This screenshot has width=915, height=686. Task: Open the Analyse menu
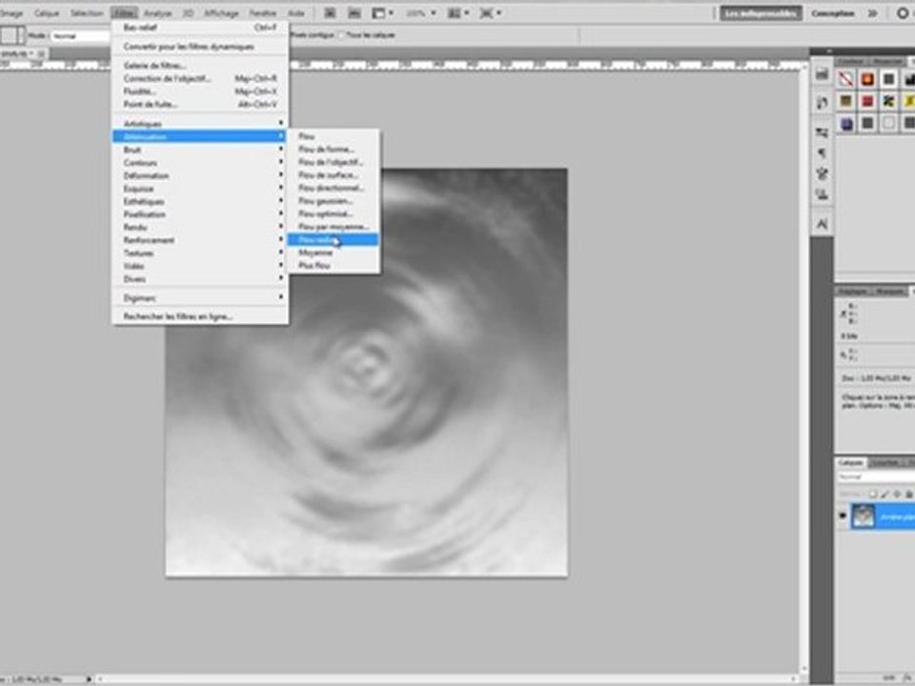[x=157, y=12]
